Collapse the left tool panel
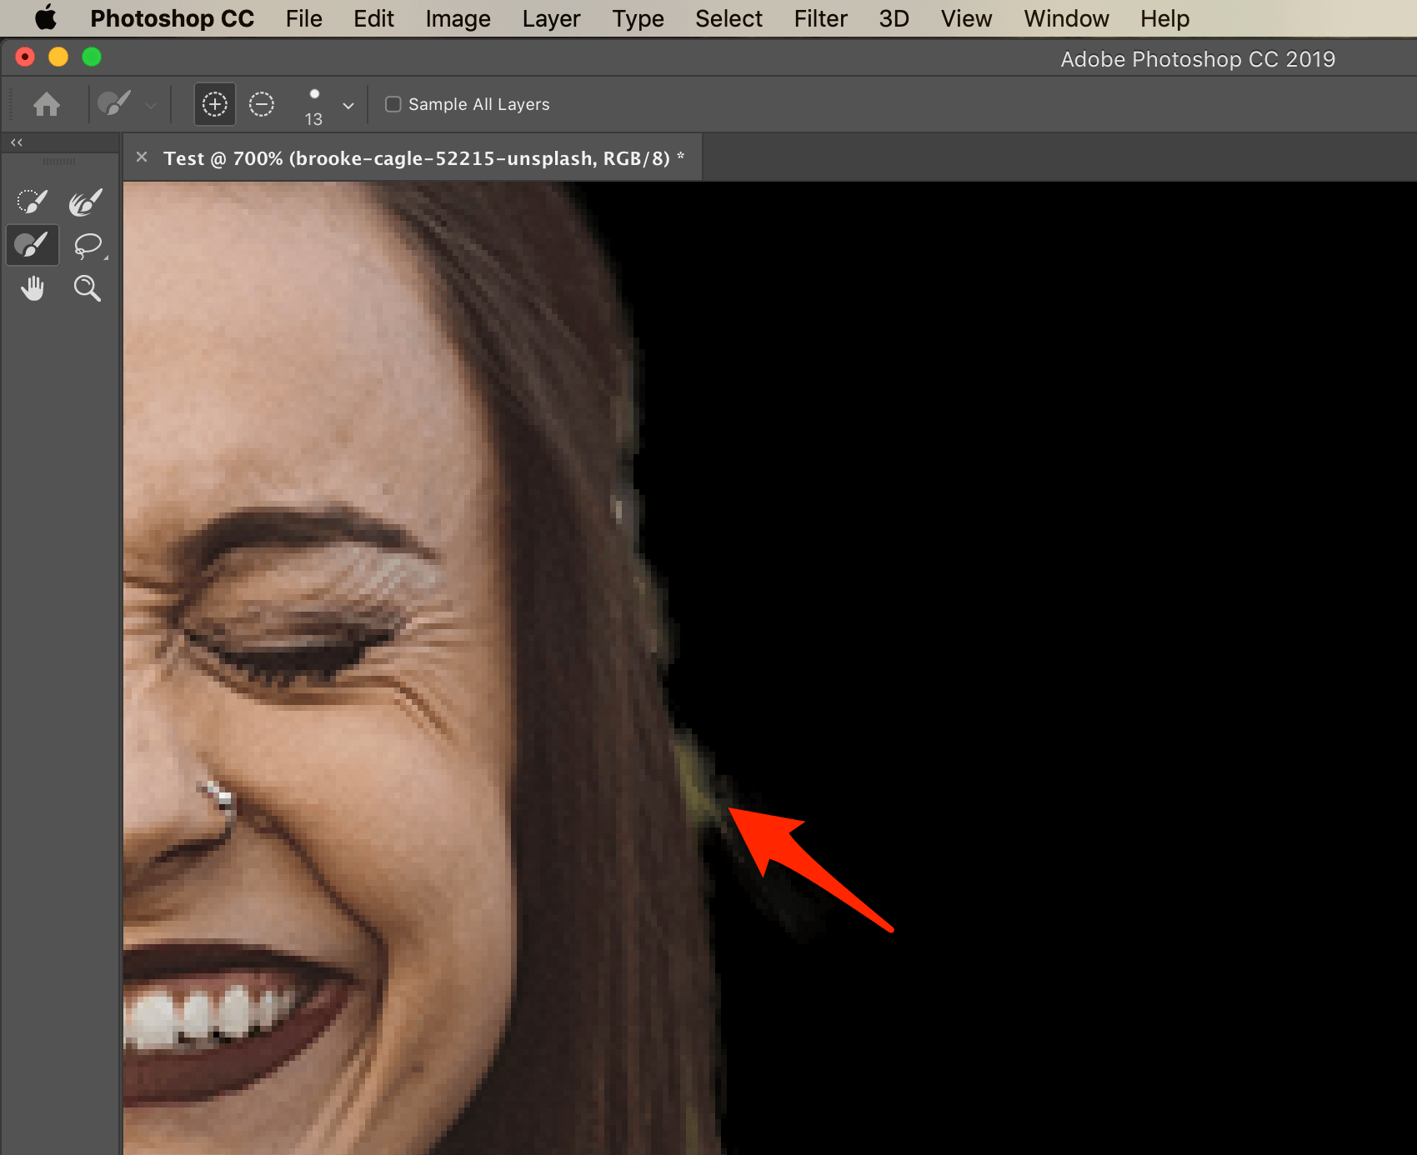This screenshot has width=1417, height=1155. coord(16,142)
